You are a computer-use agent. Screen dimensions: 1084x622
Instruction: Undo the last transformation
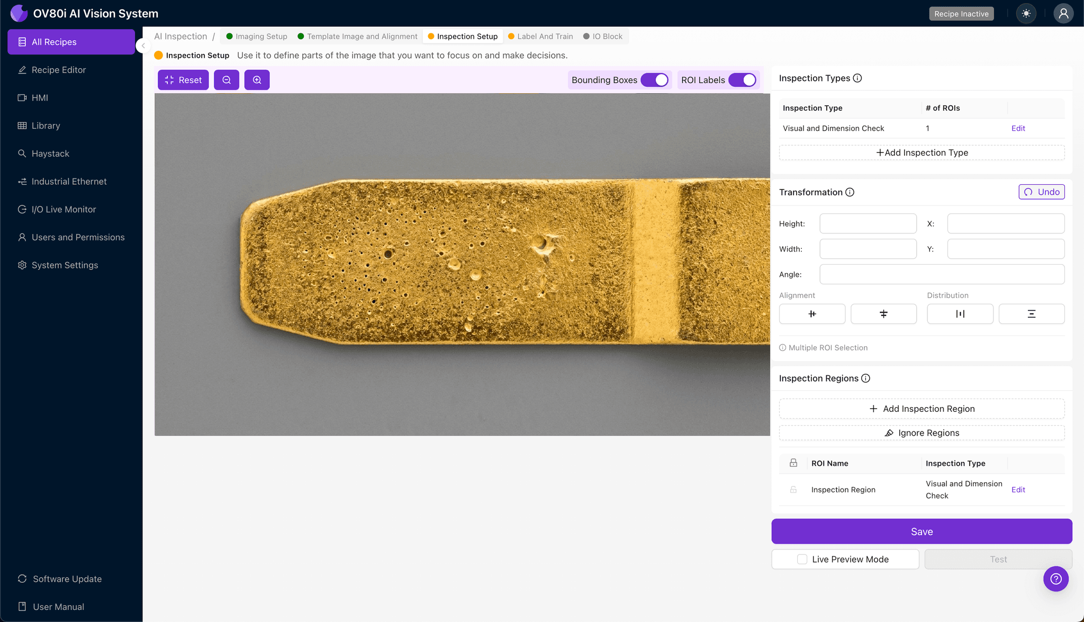click(1042, 192)
